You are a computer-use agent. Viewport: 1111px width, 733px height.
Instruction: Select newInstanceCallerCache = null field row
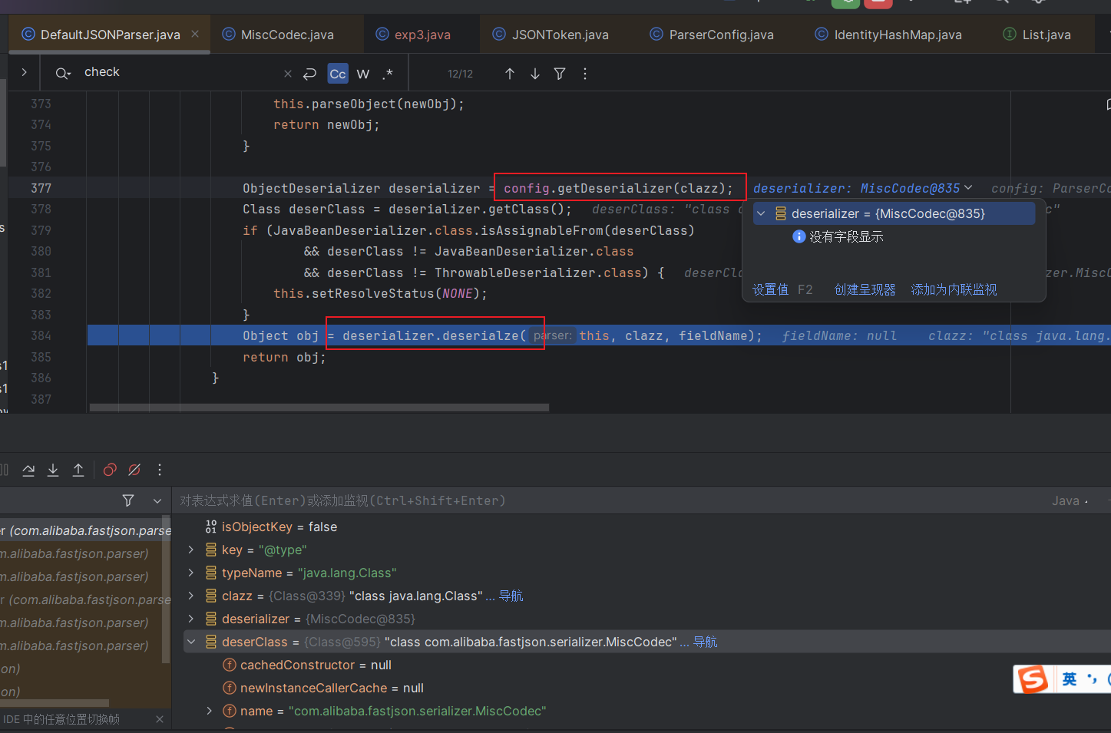[646, 688]
